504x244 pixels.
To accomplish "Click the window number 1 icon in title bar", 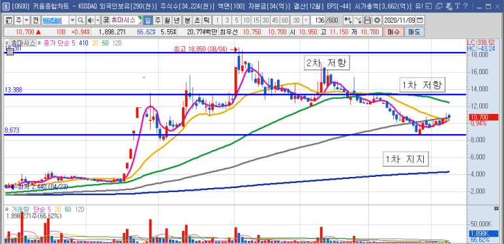I will pos(7,6).
